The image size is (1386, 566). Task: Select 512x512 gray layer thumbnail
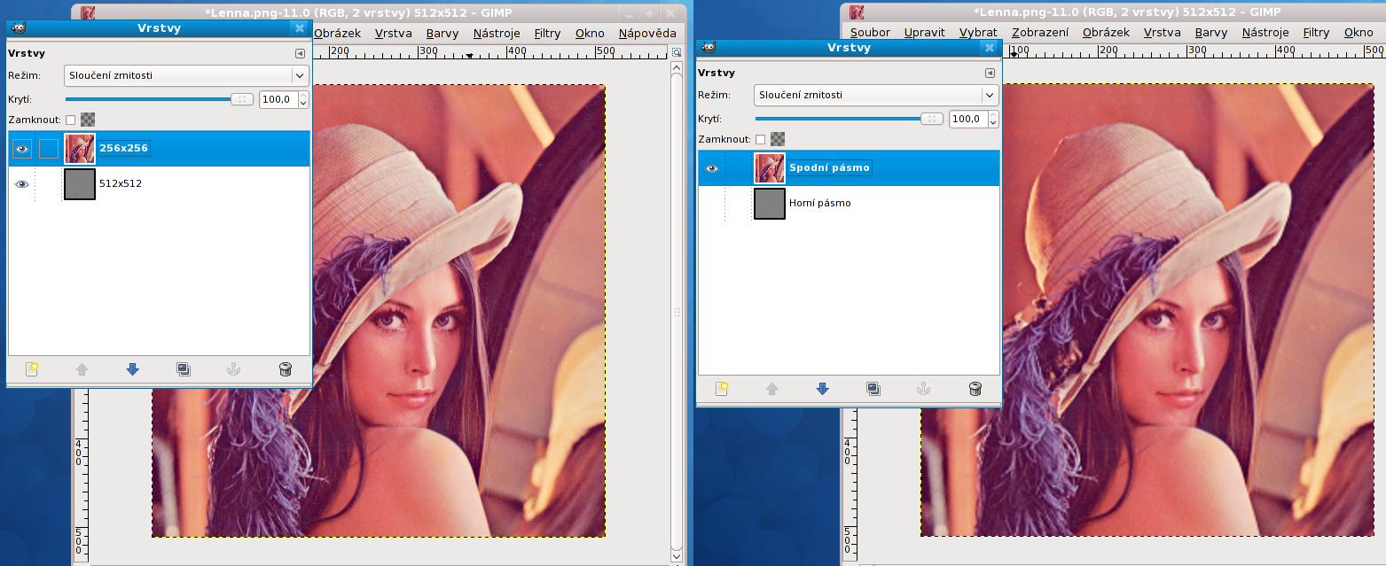[80, 184]
